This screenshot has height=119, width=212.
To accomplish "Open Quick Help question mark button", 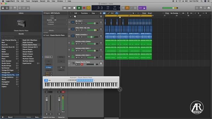I will tap(11, 8).
